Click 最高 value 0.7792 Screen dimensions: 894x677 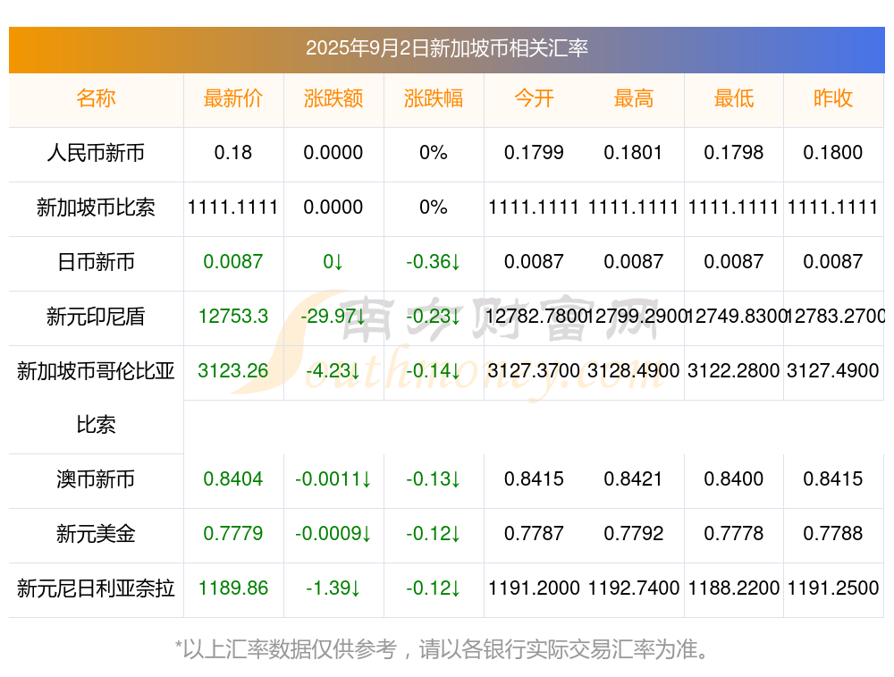[634, 534]
